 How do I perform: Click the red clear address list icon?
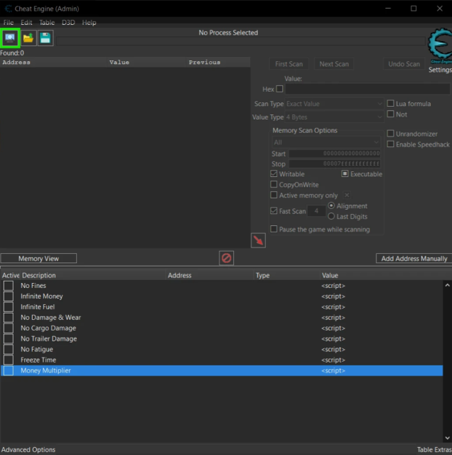(x=227, y=258)
